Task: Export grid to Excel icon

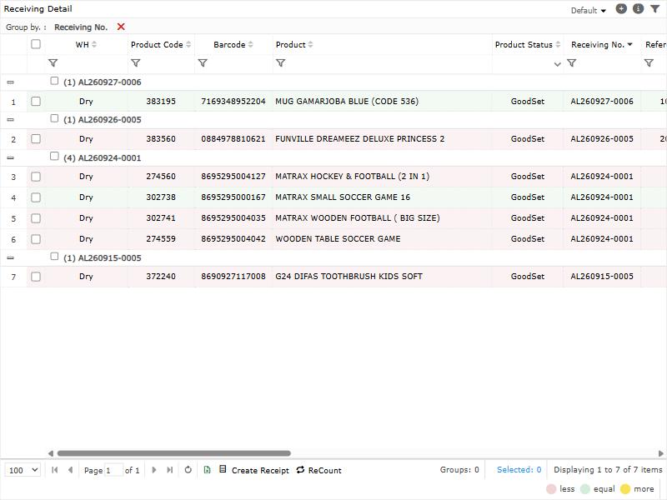Action: pyautogui.click(x=207, y=470)
